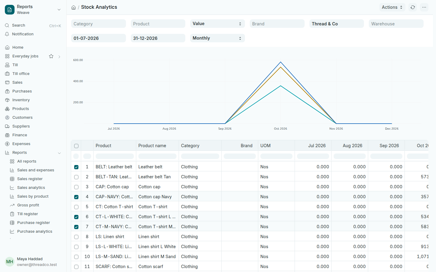Expand the Everyday jobs submenu arrow

59,57
